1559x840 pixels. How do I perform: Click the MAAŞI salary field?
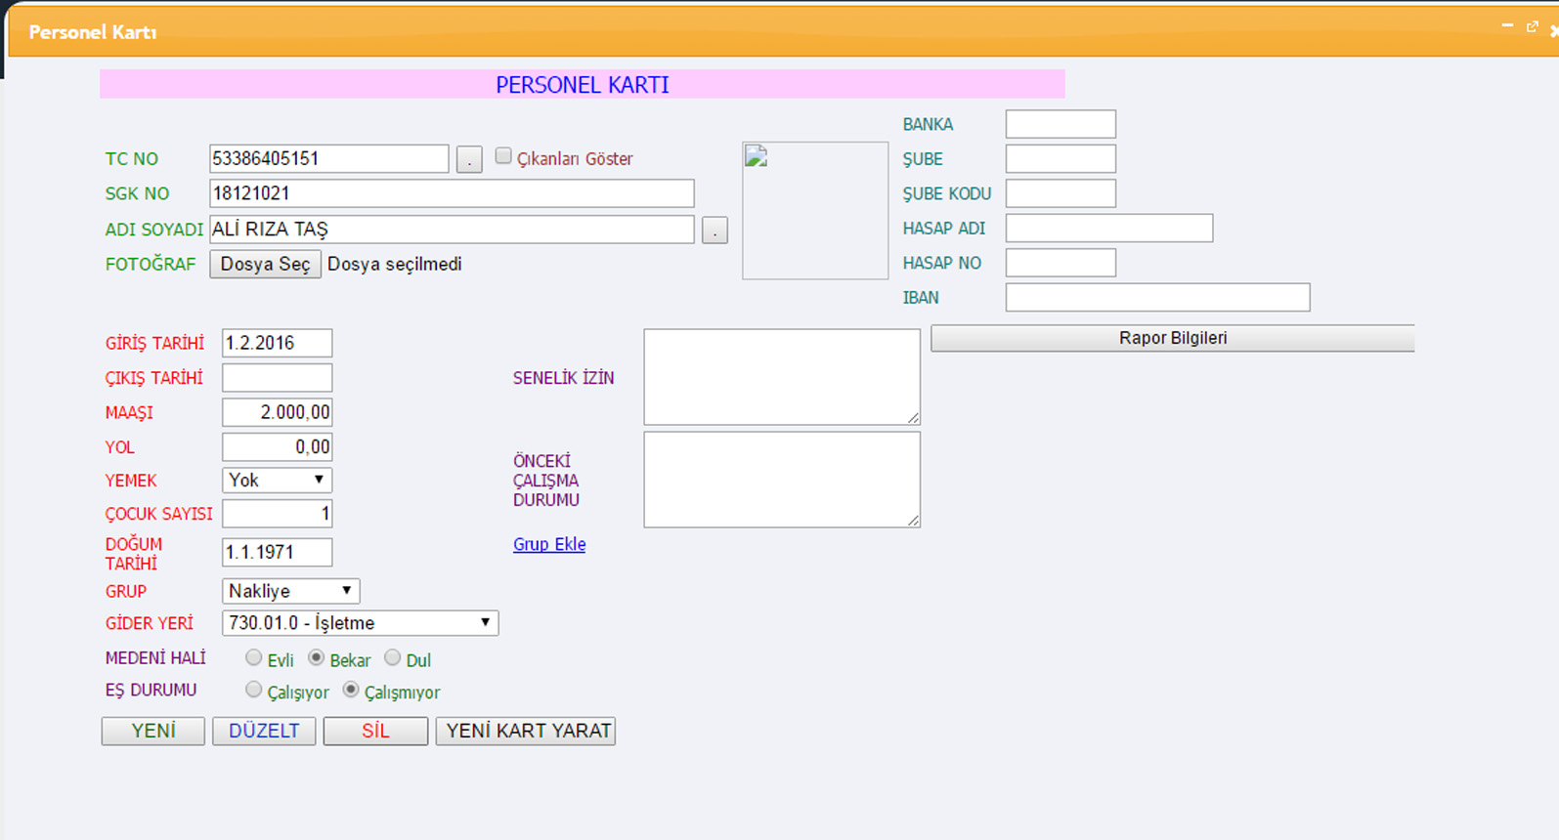278,412
